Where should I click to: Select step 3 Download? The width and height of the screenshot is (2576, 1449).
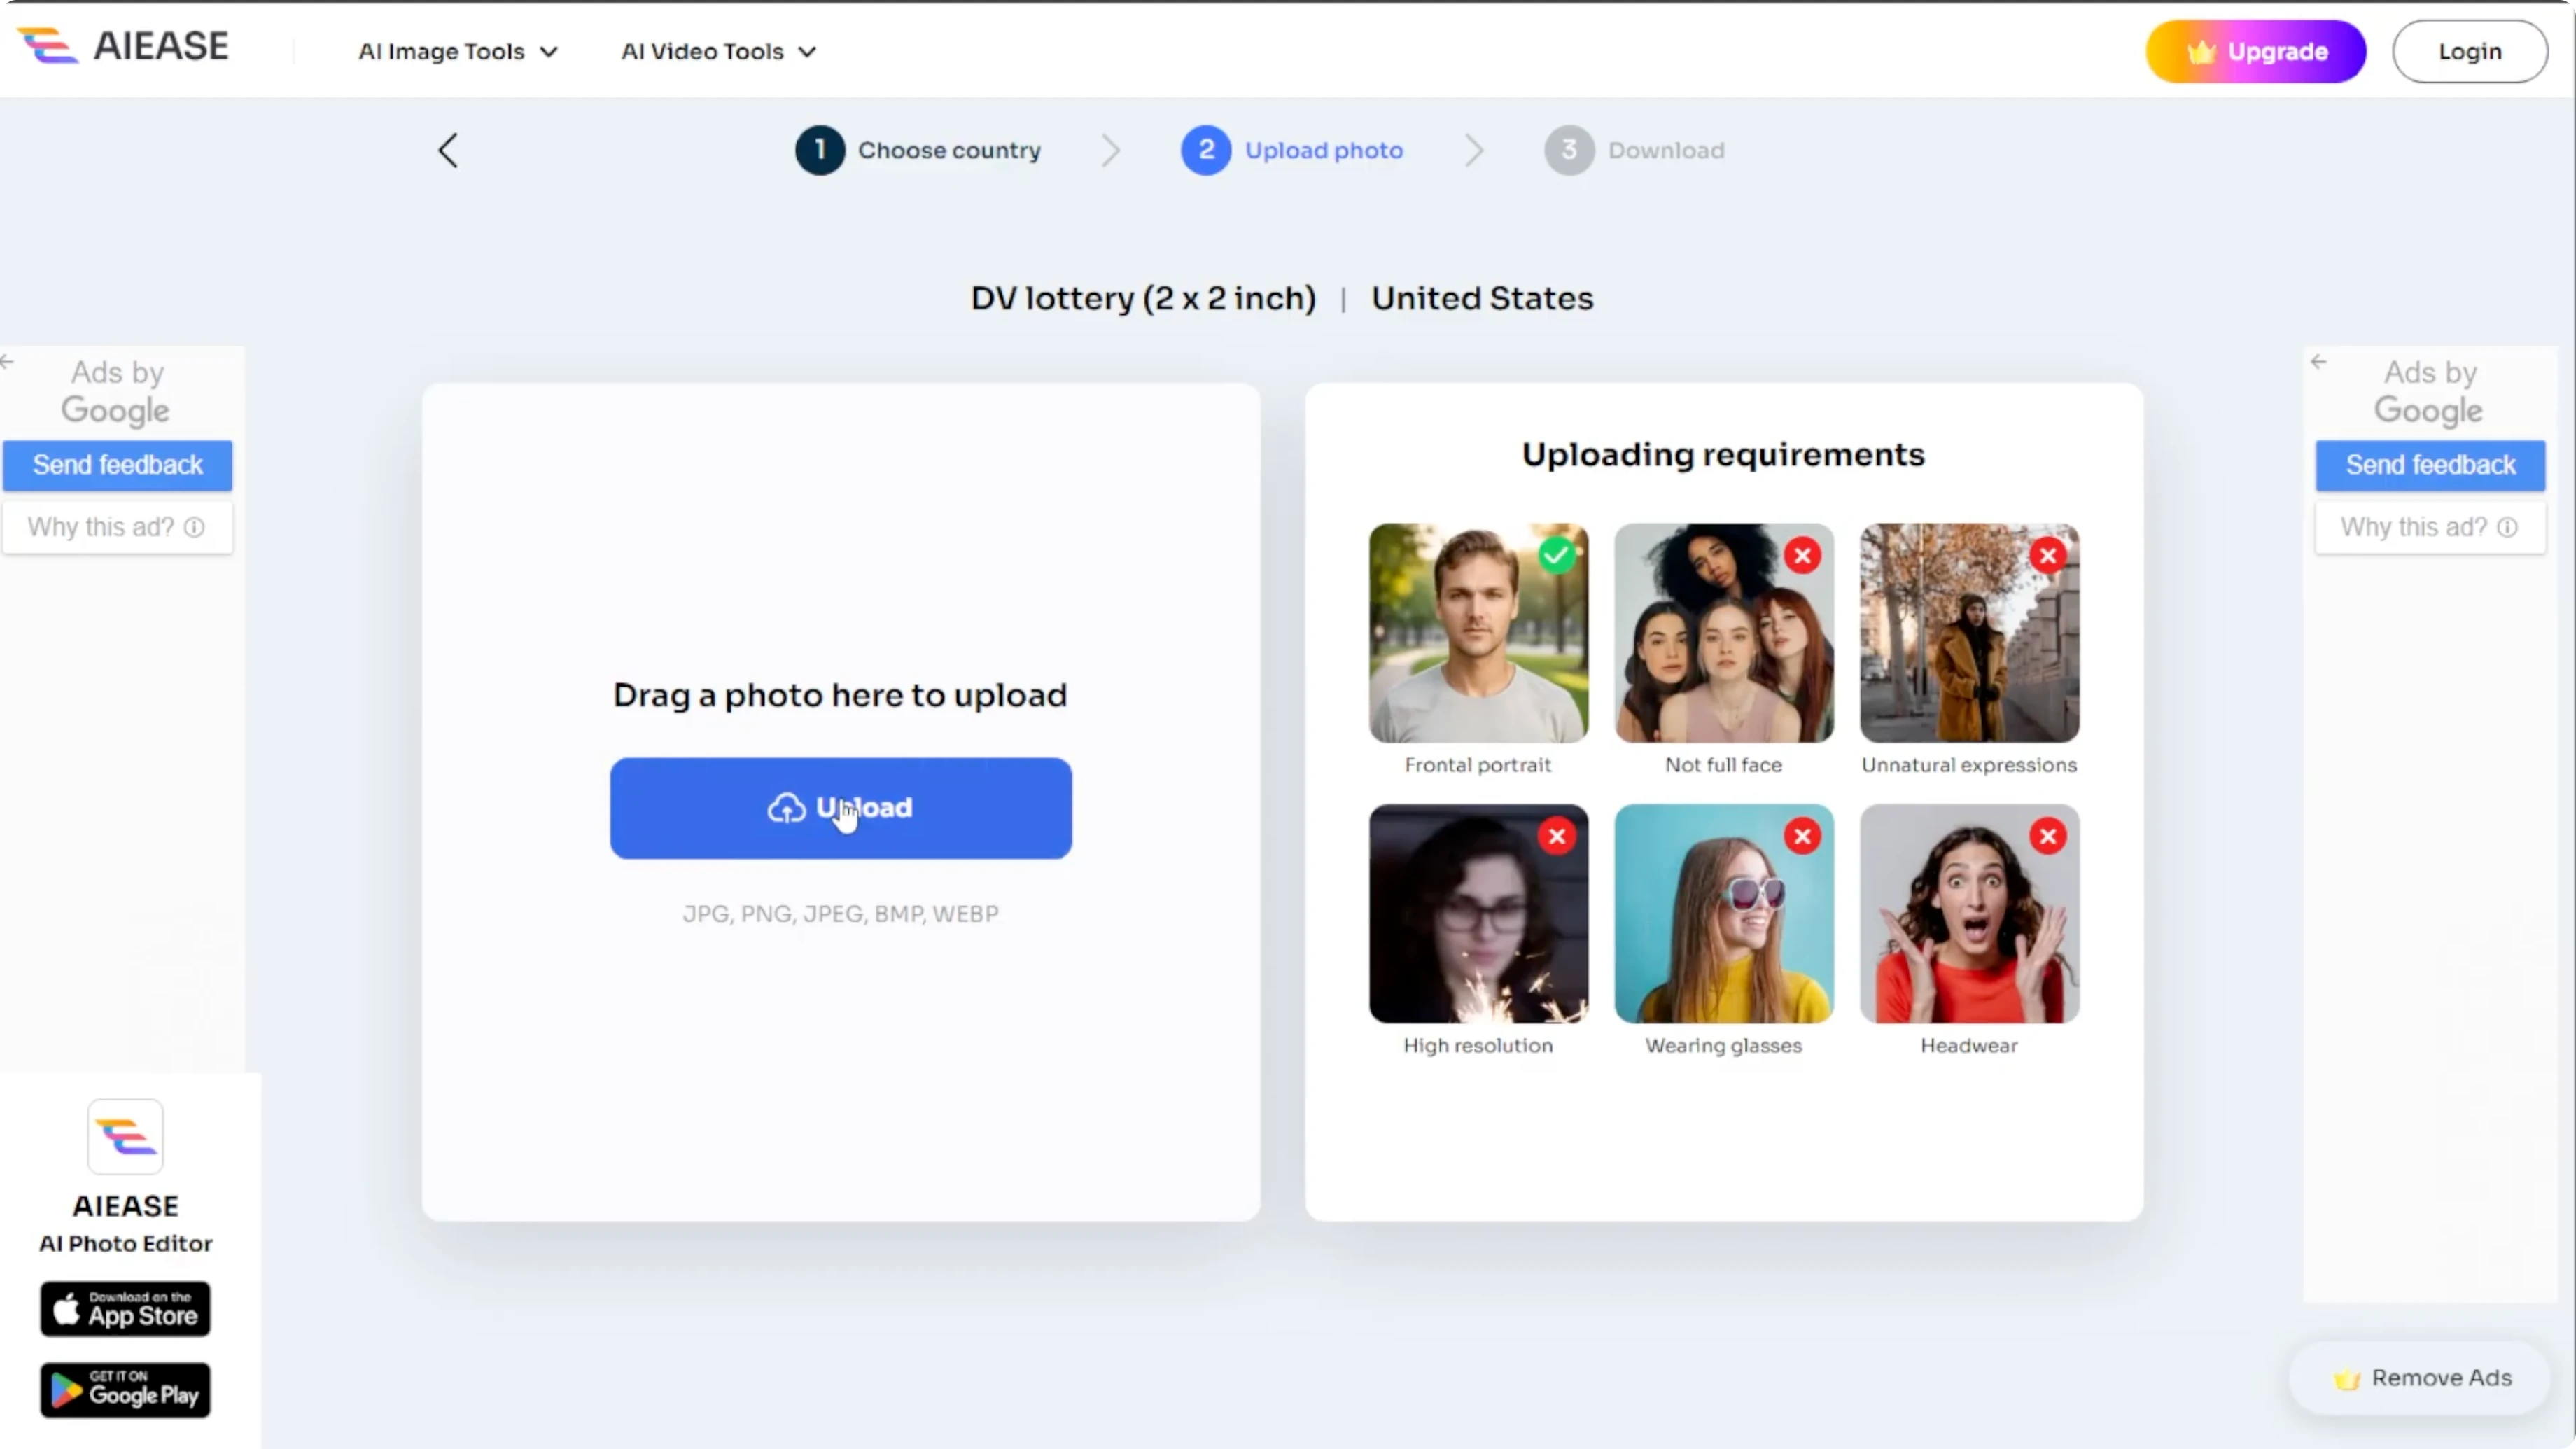point(1634,150)
